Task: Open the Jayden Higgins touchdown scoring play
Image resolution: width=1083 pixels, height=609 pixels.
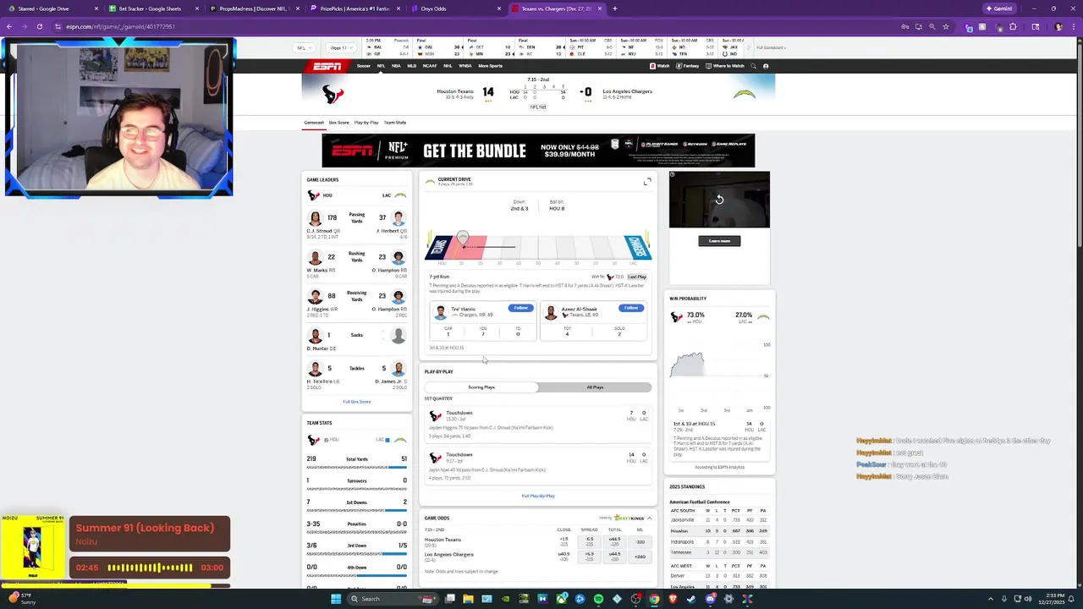Action: click(538, 425)
